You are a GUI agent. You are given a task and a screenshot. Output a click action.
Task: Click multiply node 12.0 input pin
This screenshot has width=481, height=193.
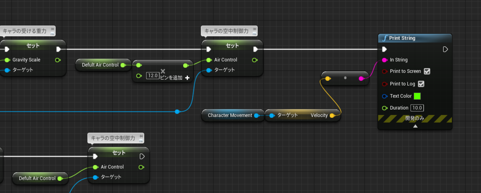click(x=139, y=76)
